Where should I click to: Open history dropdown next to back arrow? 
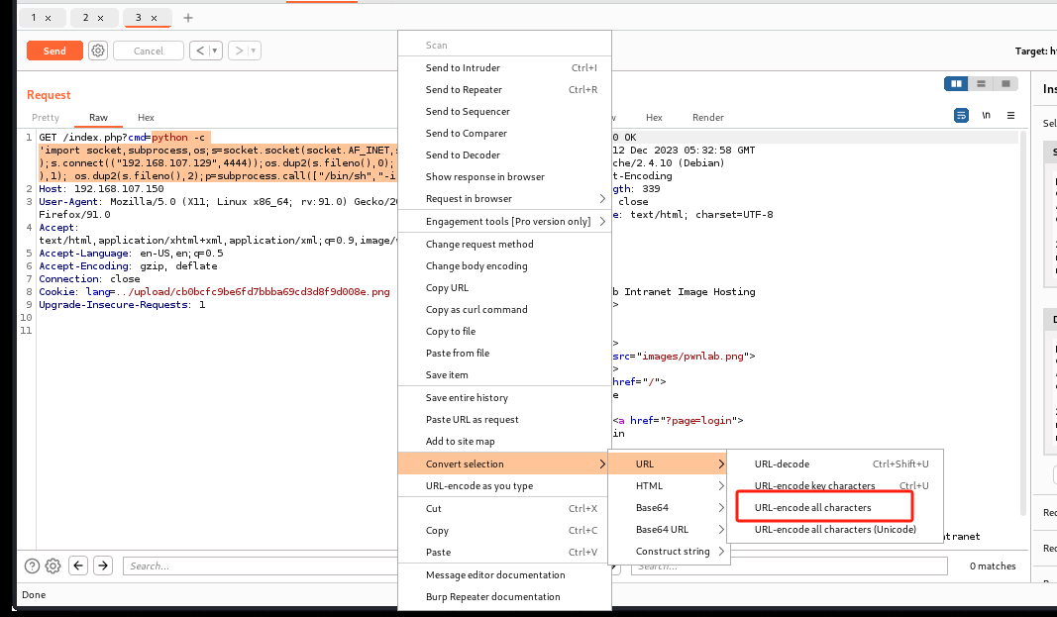215,51
